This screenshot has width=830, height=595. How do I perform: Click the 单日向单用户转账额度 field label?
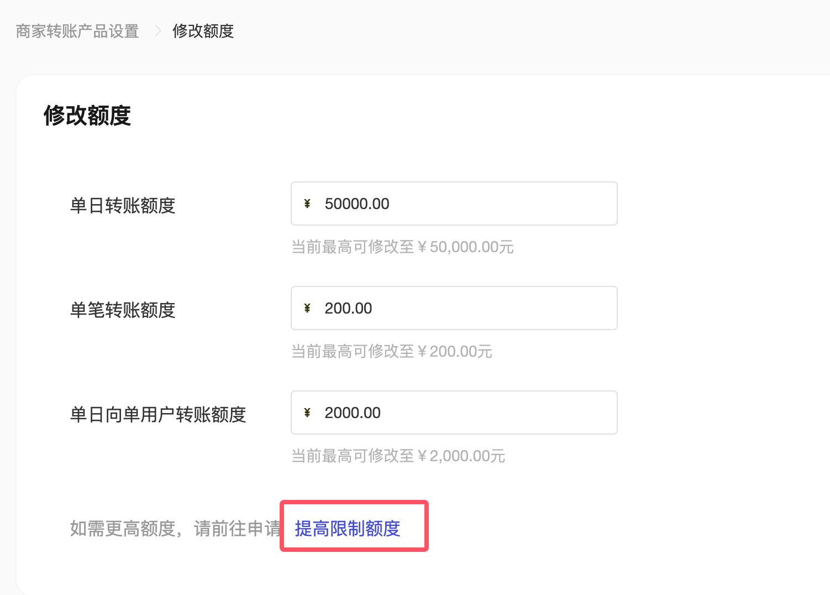[x=158, y=415]
